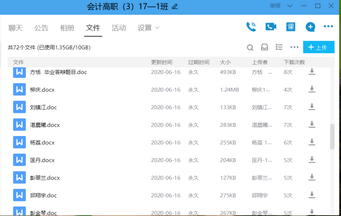This screenshot has width=341, height=216.
Task: Download 杨荔.docx file
Action: (x=312, y=142)
